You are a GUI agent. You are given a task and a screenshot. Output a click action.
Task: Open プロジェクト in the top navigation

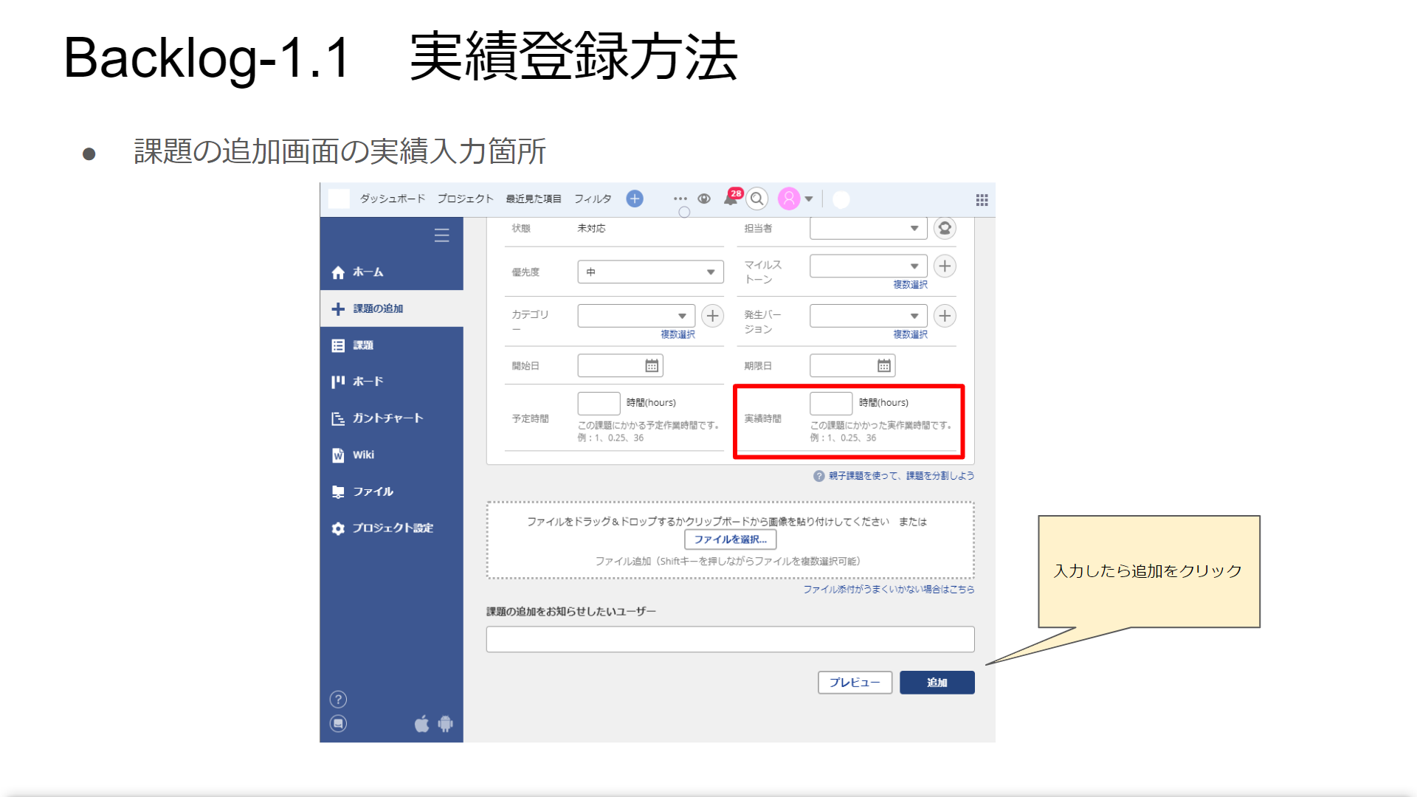click(465, 199)
